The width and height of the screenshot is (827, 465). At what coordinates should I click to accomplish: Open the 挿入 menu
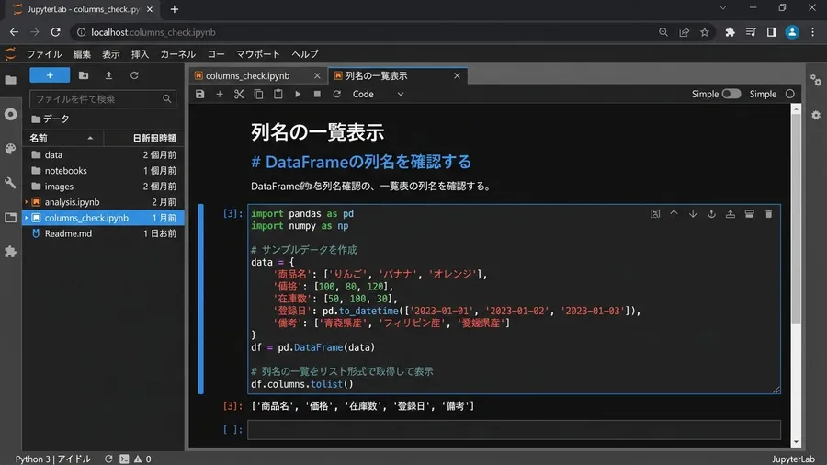click(x=140, y=54)
